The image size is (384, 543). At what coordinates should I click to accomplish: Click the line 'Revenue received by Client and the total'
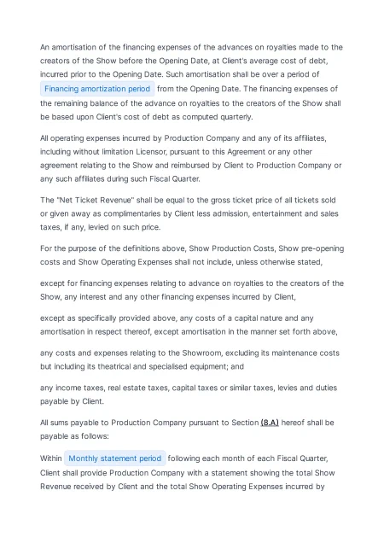click(182, 487)
